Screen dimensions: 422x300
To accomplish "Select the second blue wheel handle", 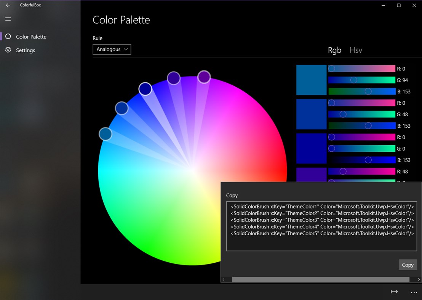I will pyautogui.click(x=121, y=108).
